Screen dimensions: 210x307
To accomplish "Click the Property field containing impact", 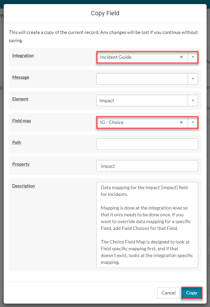I will tap(147, 166).
